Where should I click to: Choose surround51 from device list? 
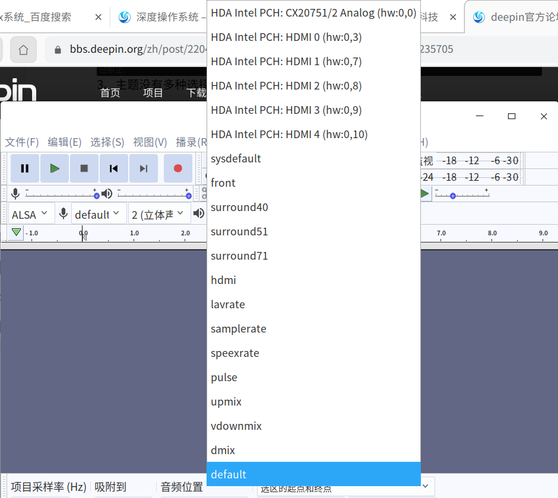click(x=313, y=231)
